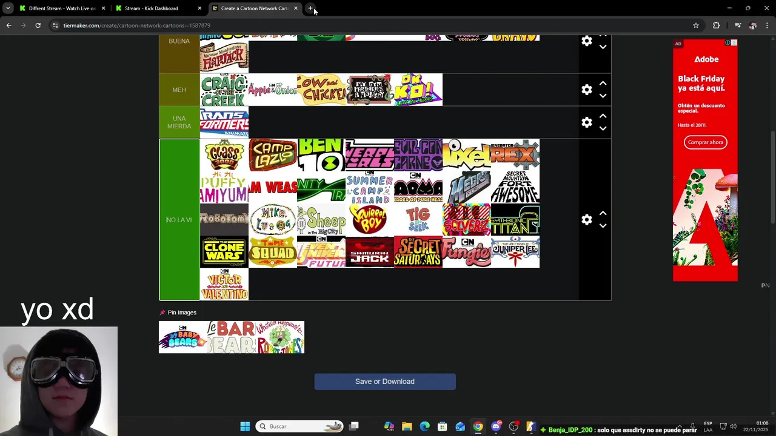Screen dimensions: 776x436
Task: Select the Summer Camp Island logo
Action: [370, 187]
